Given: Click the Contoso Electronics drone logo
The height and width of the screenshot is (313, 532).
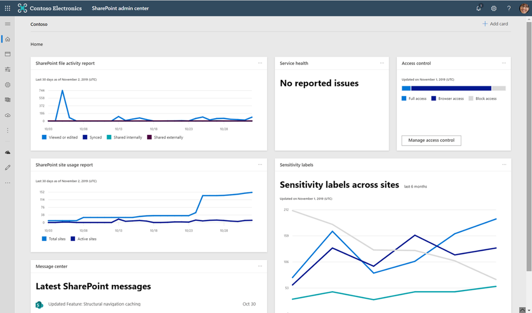Looking at the screenshot, I should tap(22, 8).
